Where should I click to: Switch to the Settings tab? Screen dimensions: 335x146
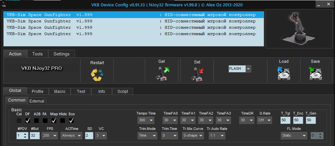pos(62,54)
